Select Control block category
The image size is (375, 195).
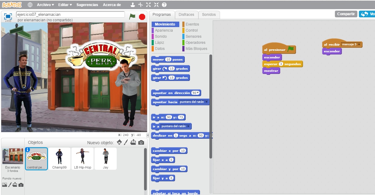(x=192, y=30)
